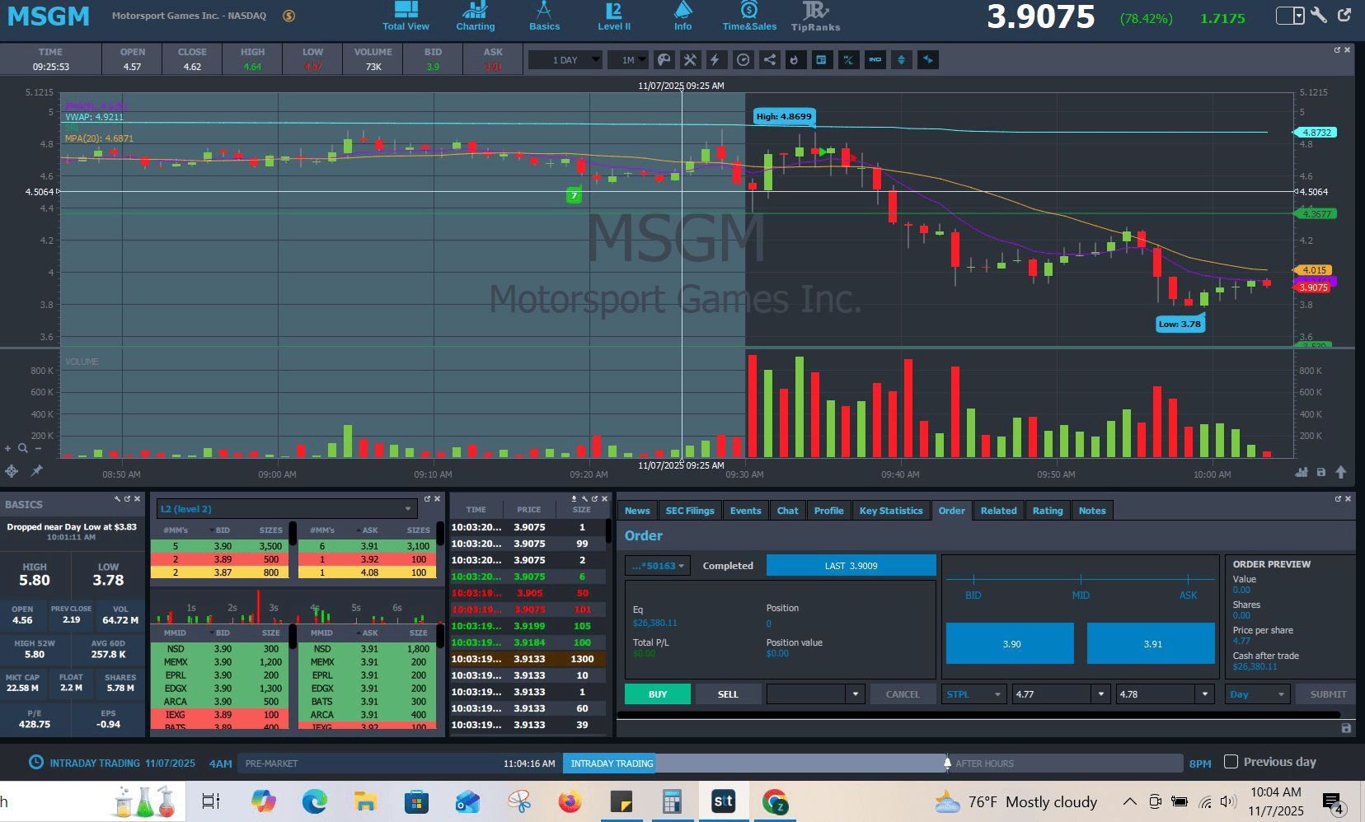Image resolution: width=1365 pixels, height=822 pixels.
Task: Open the Windows Calculator taskbar icon
Action: point(672,801)
